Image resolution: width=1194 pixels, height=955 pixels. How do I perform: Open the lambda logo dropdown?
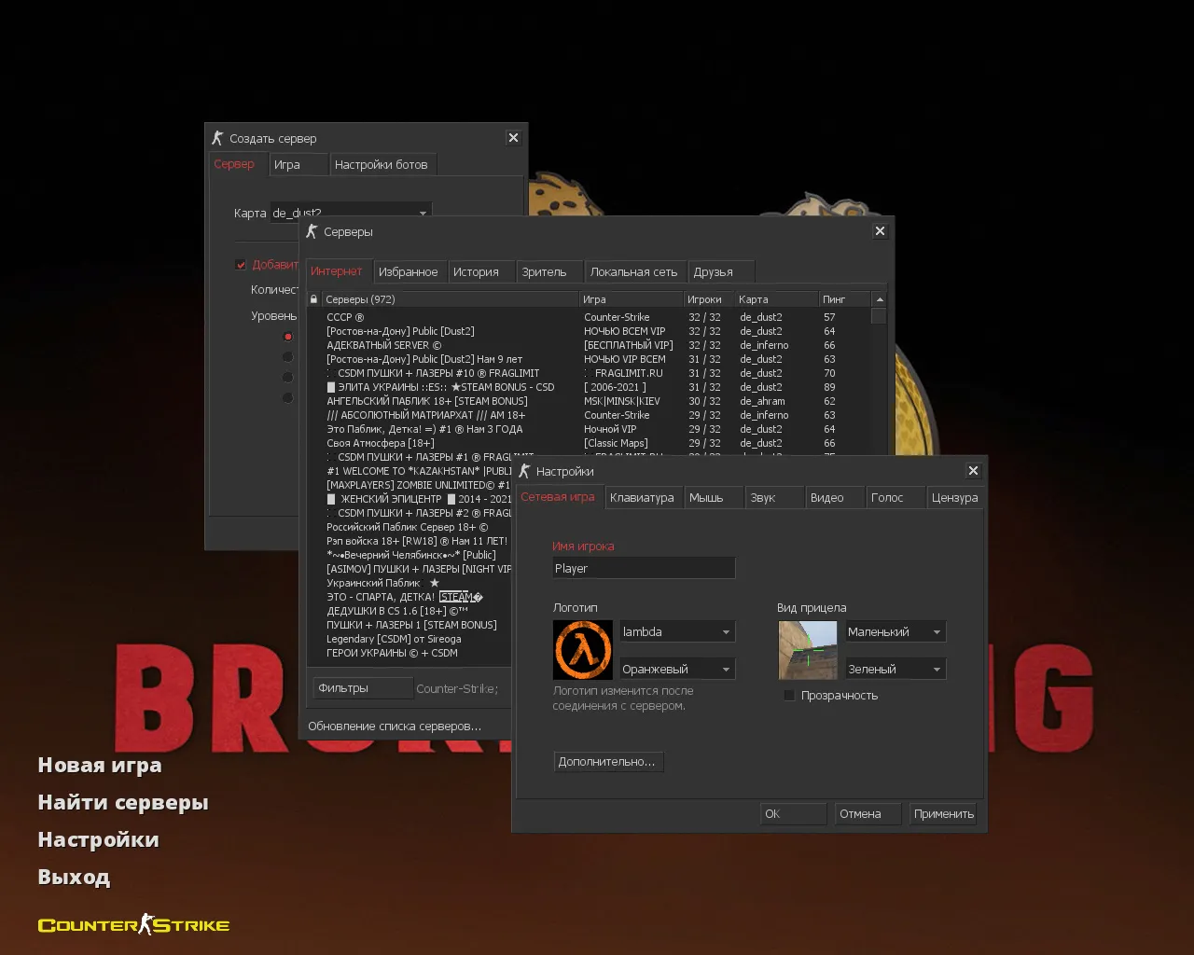677,632
